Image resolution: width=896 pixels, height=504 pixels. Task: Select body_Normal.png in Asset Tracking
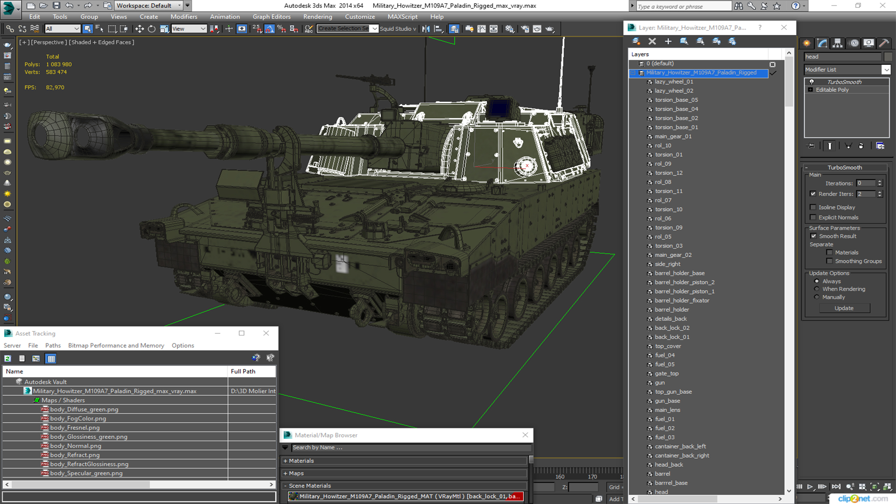click(76, 446)
